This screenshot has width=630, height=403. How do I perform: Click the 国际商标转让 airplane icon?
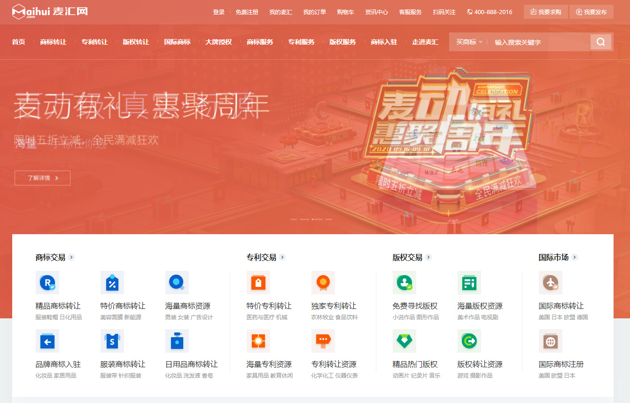550,283
